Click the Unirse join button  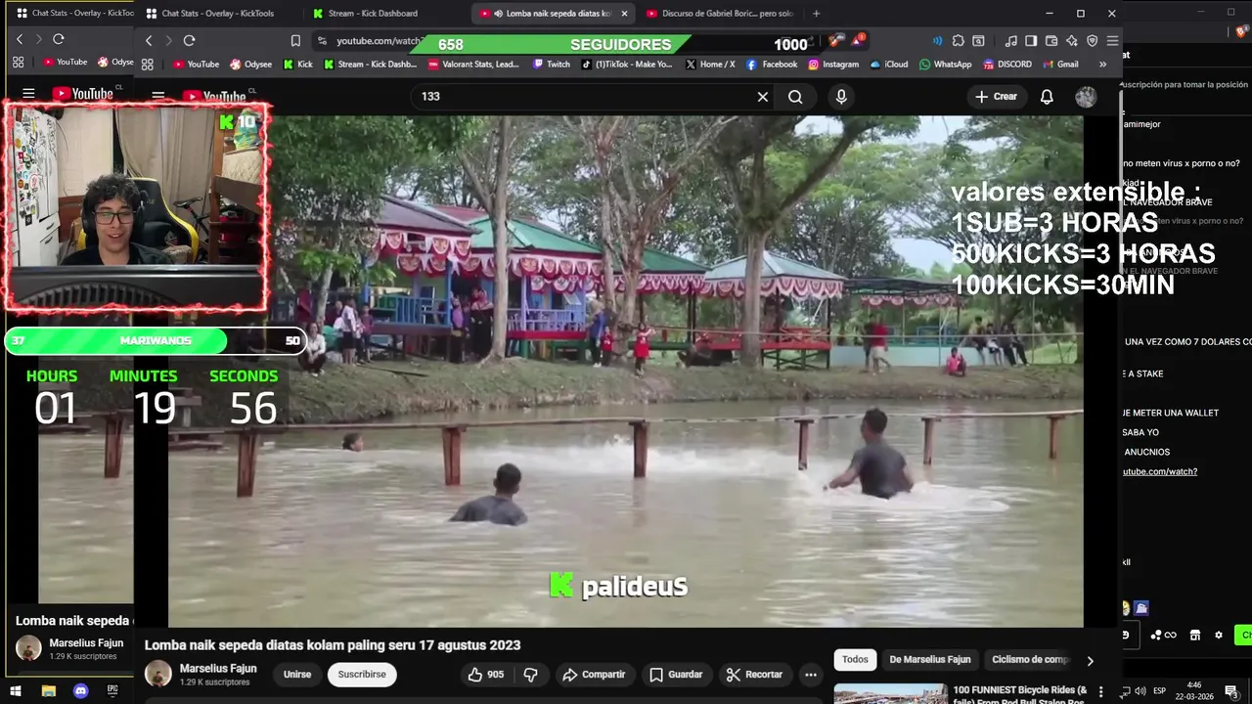pos(297,675)
